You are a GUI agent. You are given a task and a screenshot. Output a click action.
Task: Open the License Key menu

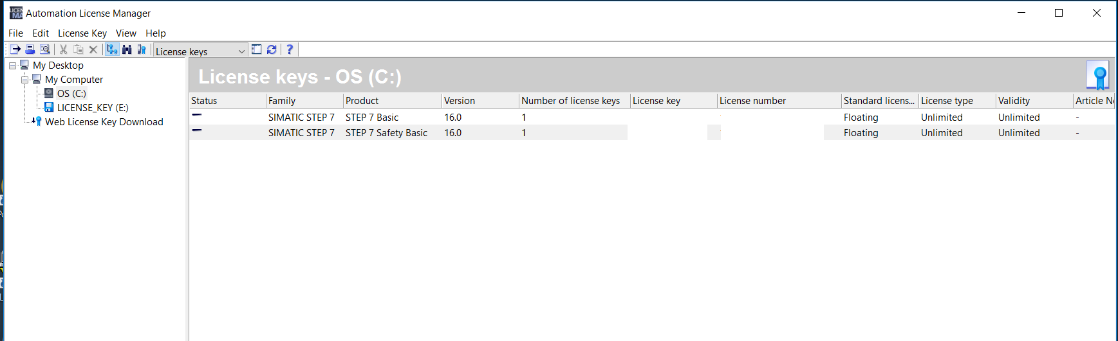point(82,33)
